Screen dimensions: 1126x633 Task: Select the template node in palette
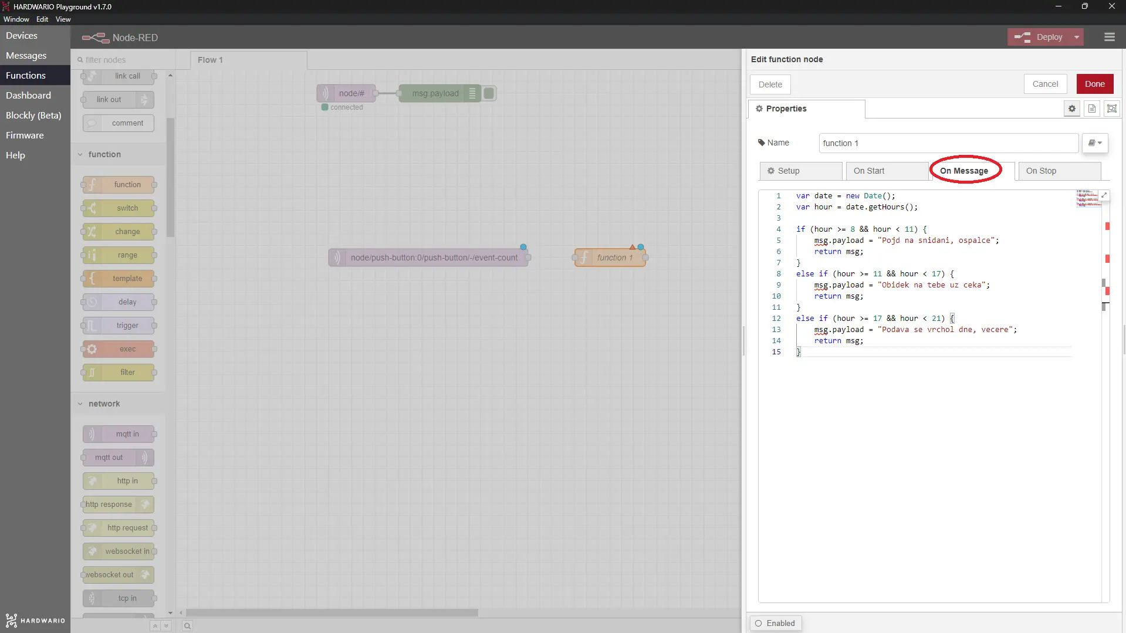[x=119, y=279]
